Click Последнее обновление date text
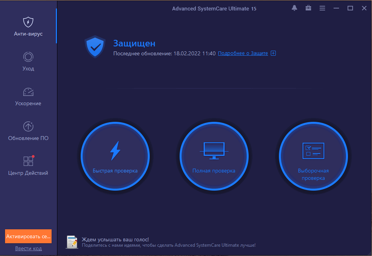This screenshot has width=372, height=256. (164, 53)
